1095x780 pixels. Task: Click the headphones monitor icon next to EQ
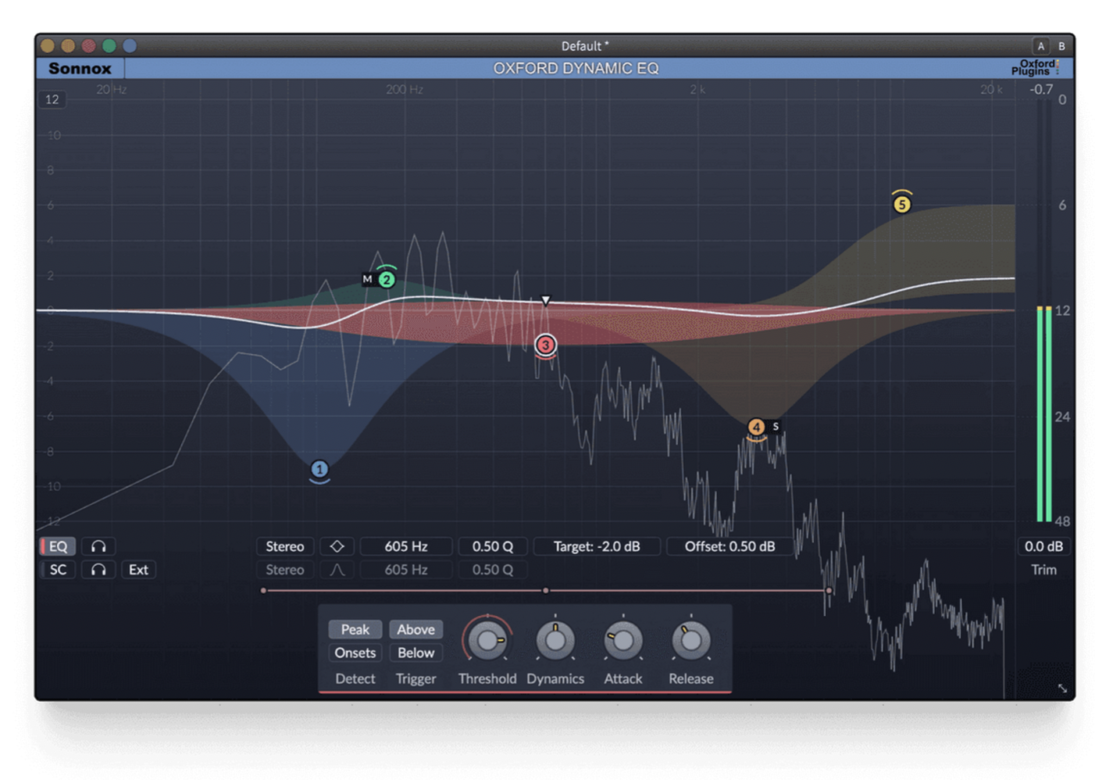98,546
